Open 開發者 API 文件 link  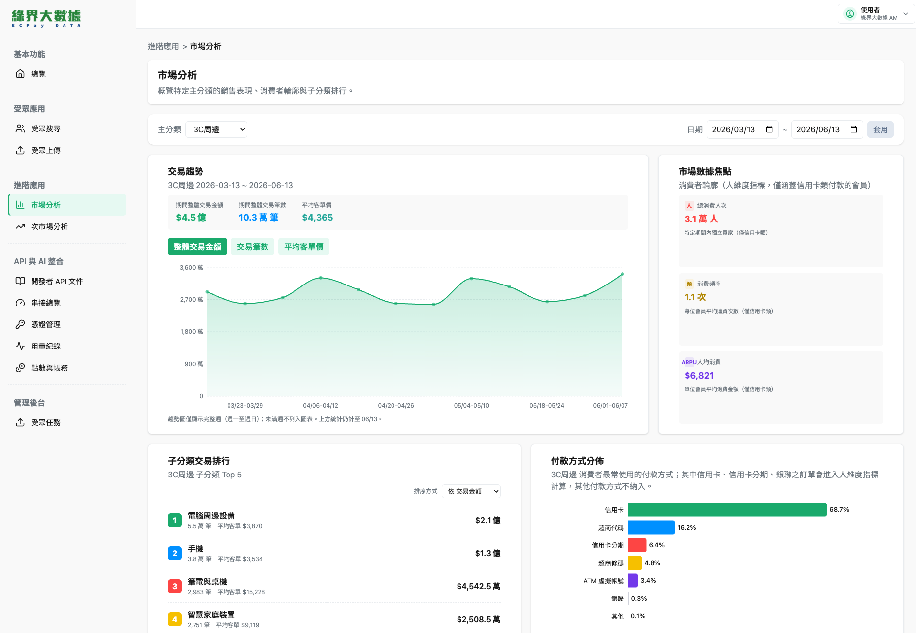(67, 281)
